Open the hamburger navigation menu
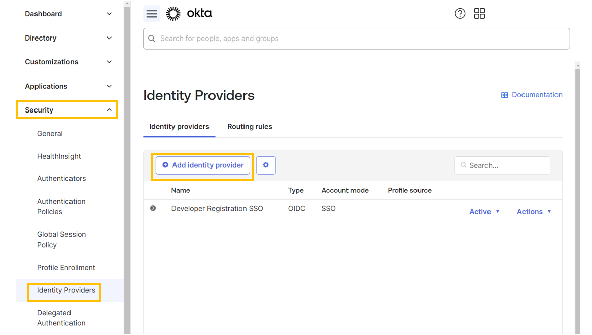Screen dimensions: 592x335 point(151,13)
